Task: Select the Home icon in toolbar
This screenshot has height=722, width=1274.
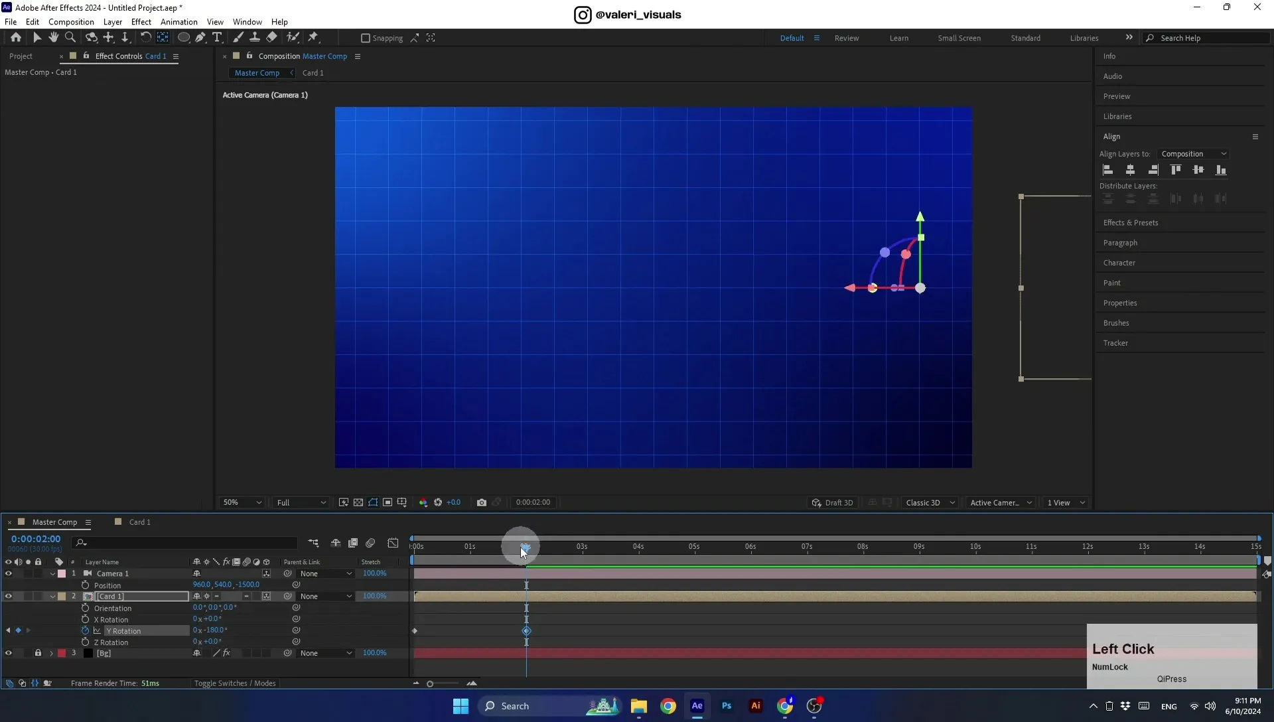Action: tap(16, 38)
